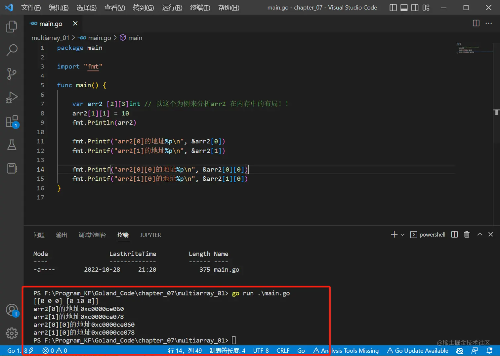This screenshot has width=500, height=356.
Task: Open notifications bell in status bar
Action: click(x=489, y=351)
